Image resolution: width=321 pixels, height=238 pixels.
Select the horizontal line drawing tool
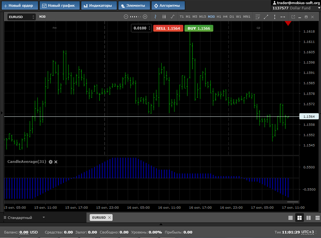coord(283,17)
